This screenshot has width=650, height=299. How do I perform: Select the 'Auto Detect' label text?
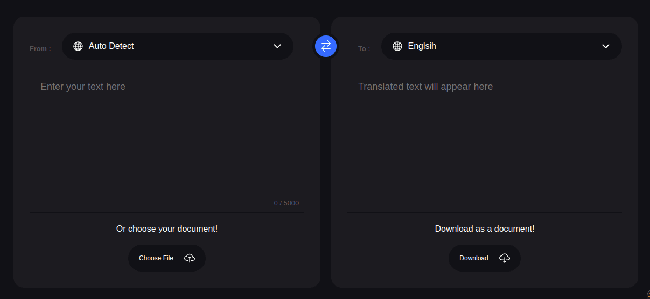click(x=111, y=46)
